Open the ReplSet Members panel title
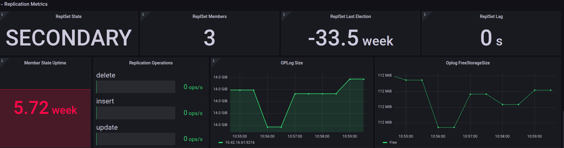 click(x=209, y=16)
